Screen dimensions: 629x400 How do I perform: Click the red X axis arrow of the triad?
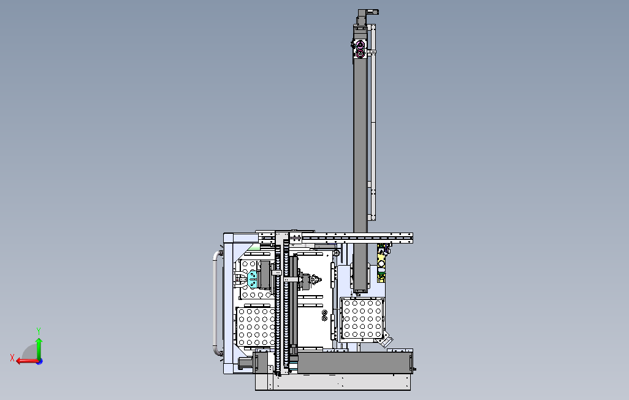click(26, 361)
